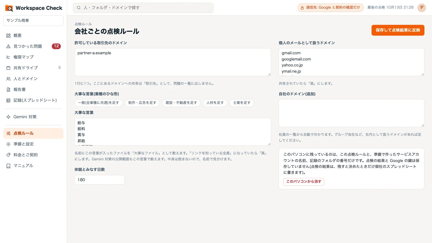Click into 個人のメールとして扱うドメイン text area
The width and height of the screenshot is (432, 243).
[x=351, y=62]
